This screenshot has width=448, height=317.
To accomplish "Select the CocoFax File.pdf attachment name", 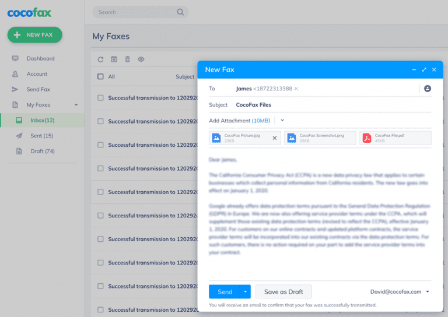I will tap(390, 135).
